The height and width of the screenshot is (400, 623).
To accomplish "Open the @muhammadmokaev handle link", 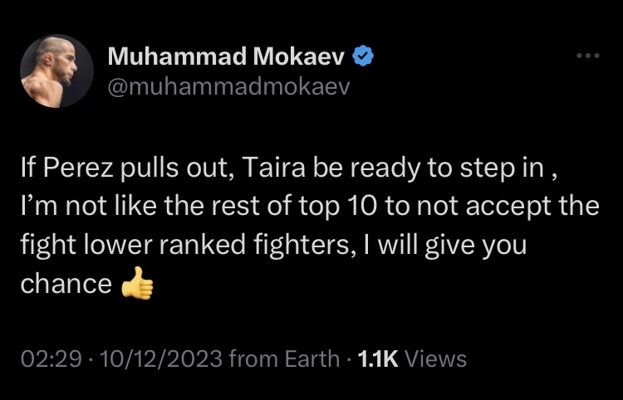I will click(x=229, y=86).
